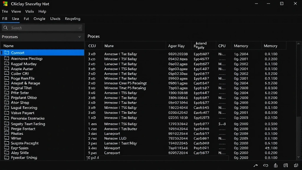Click the briefcase icon in the status bar
Screen dimensions: 302x170
tap(275, 166)
